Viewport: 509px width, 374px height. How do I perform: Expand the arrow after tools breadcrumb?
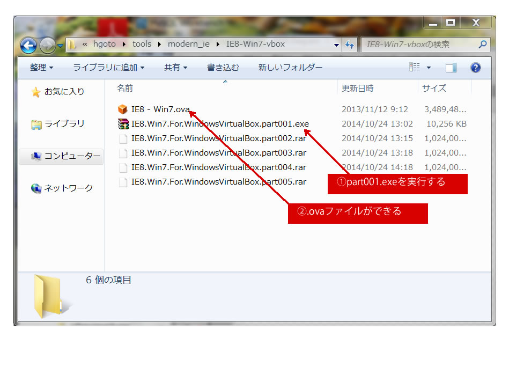[159, 44]
